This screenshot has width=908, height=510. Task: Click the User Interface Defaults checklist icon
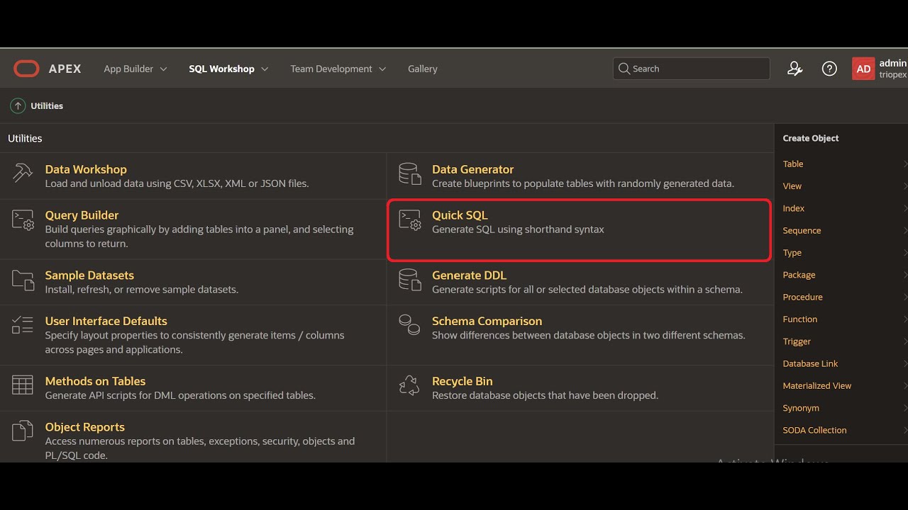tap(23, 325)
